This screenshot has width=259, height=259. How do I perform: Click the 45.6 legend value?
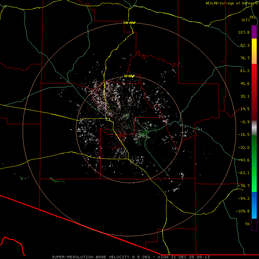click(x=245, y=83)
